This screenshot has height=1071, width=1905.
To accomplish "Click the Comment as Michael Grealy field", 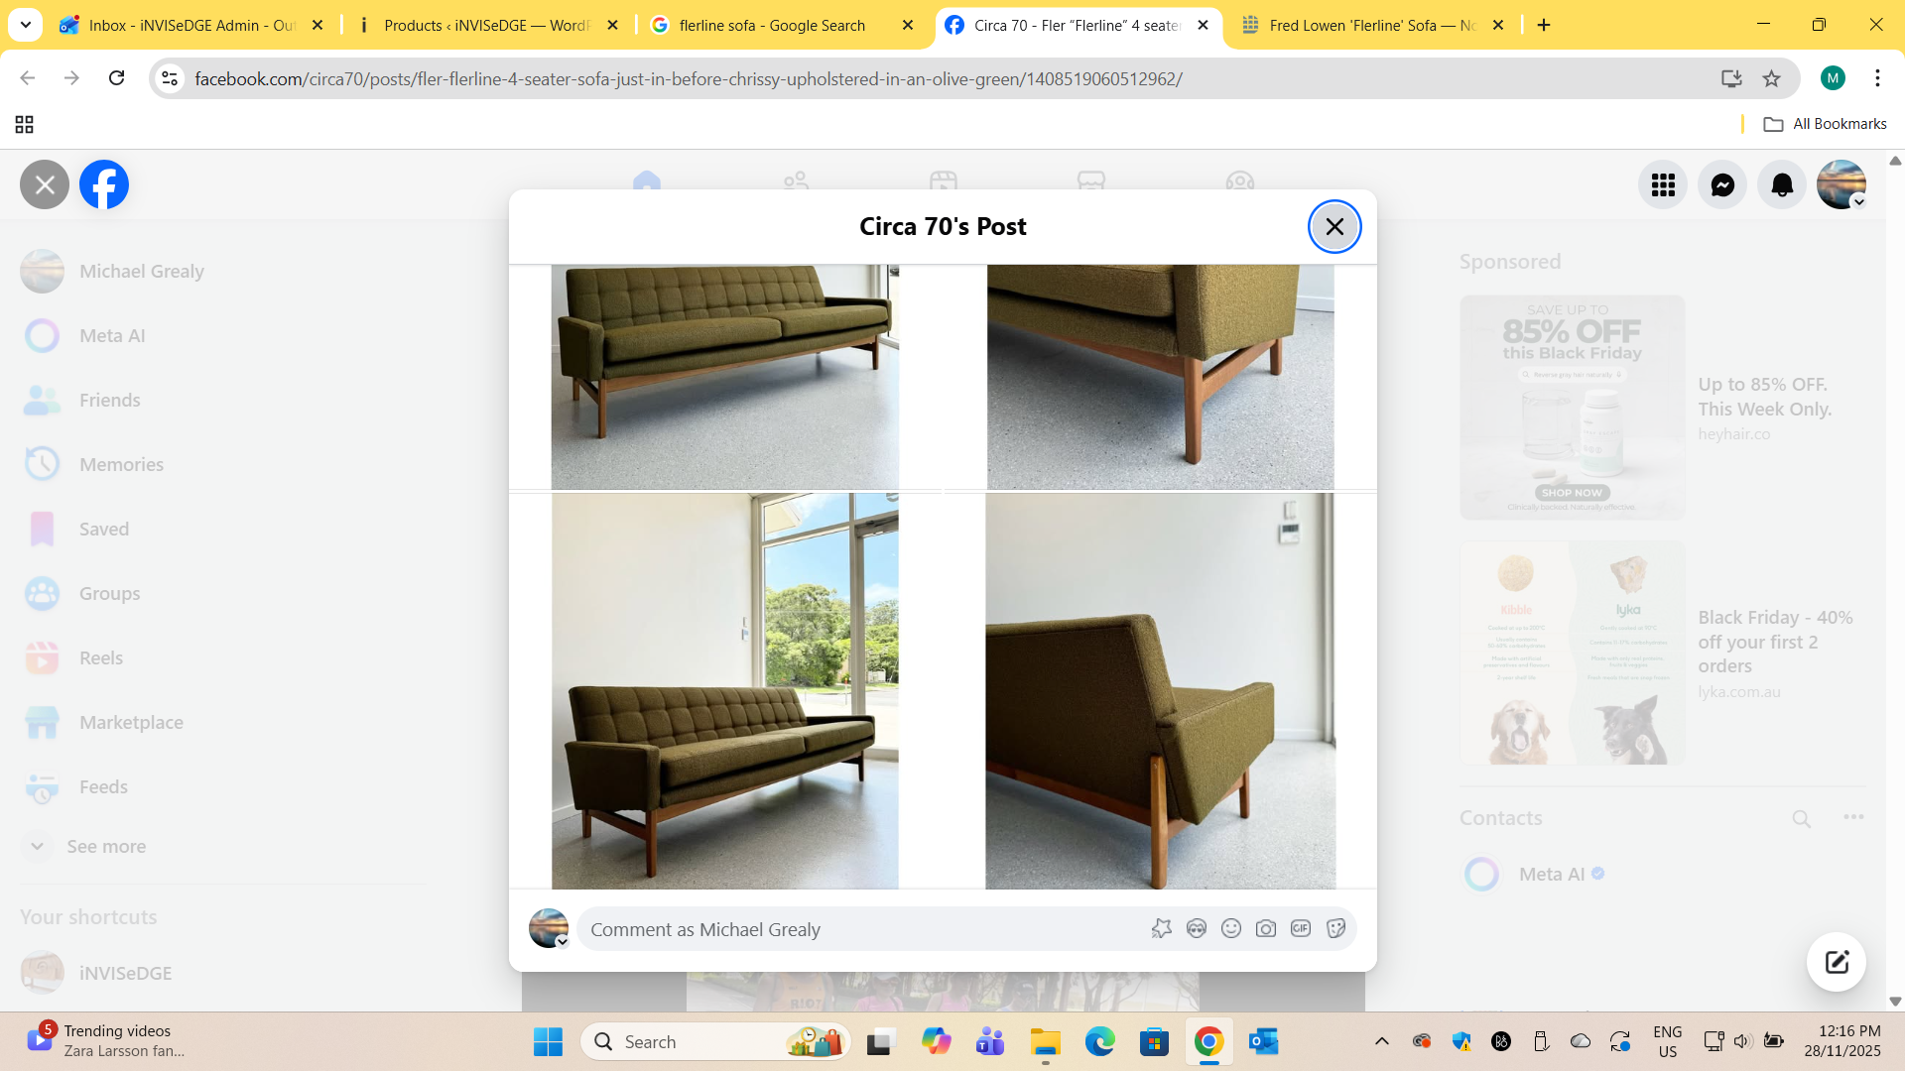I will pos(853,929).
